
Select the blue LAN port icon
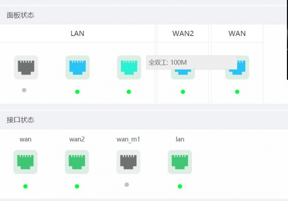click(77, 68)
